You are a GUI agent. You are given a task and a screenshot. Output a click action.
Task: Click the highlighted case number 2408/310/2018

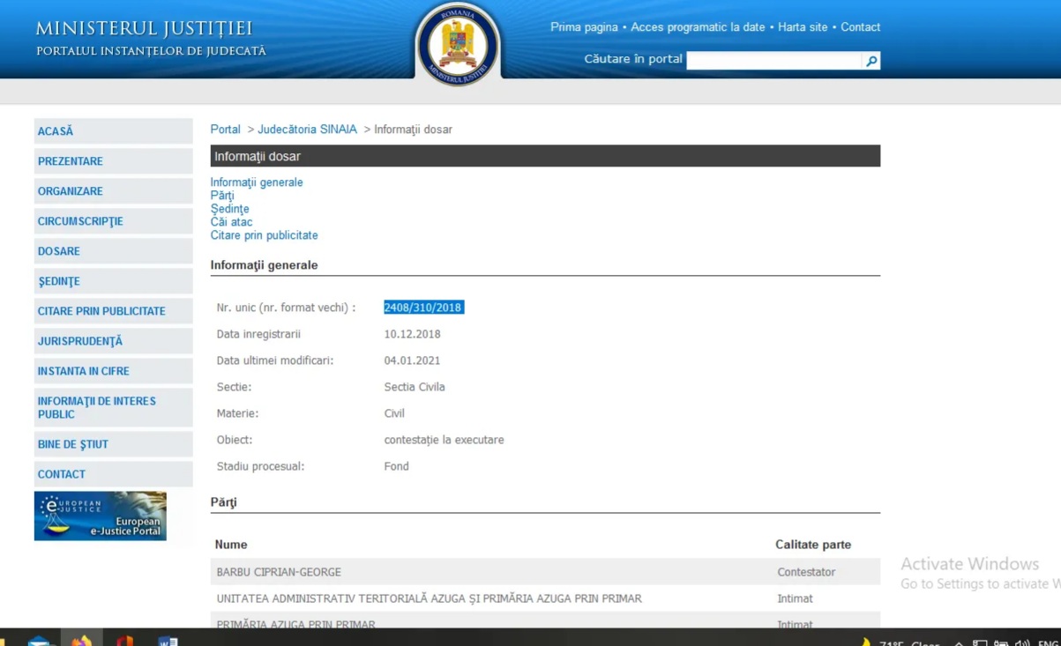coord(423,308)
